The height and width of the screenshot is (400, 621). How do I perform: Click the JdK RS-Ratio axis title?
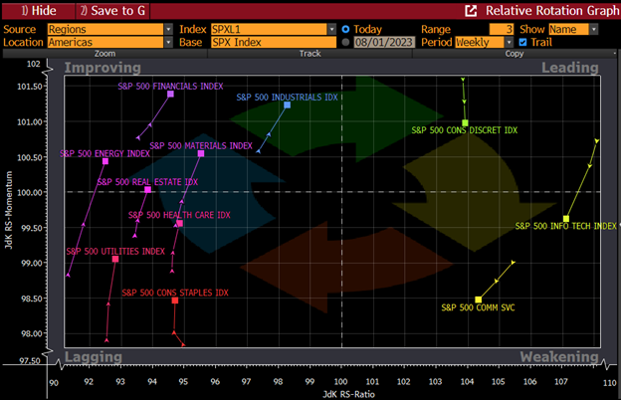click(348, 394)
